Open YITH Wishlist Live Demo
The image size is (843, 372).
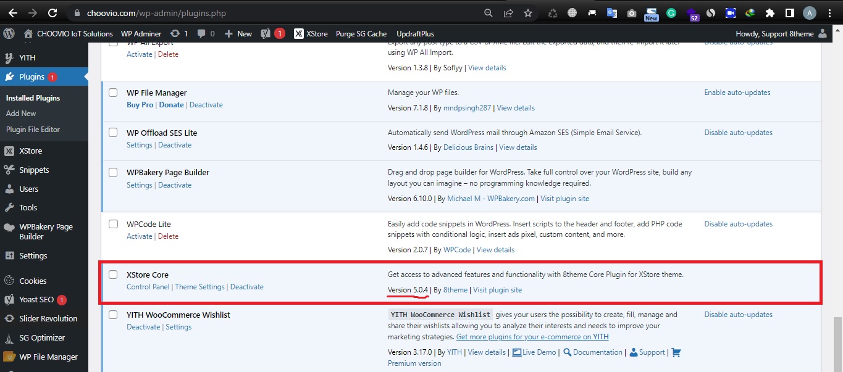(534, 352)
